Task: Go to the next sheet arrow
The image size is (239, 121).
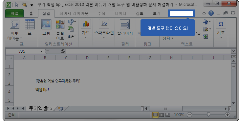Action: click(x=18, y=108)
